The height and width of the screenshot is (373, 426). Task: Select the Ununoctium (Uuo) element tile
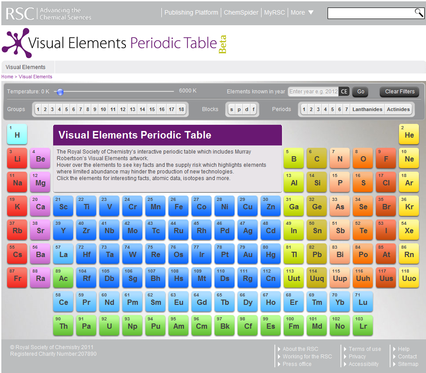point(409,277)
